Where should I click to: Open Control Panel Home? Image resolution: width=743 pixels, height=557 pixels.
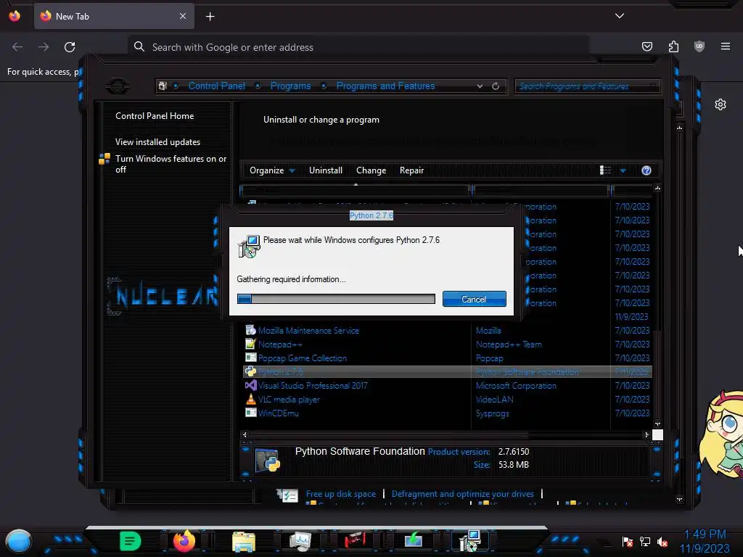[155, 116]
